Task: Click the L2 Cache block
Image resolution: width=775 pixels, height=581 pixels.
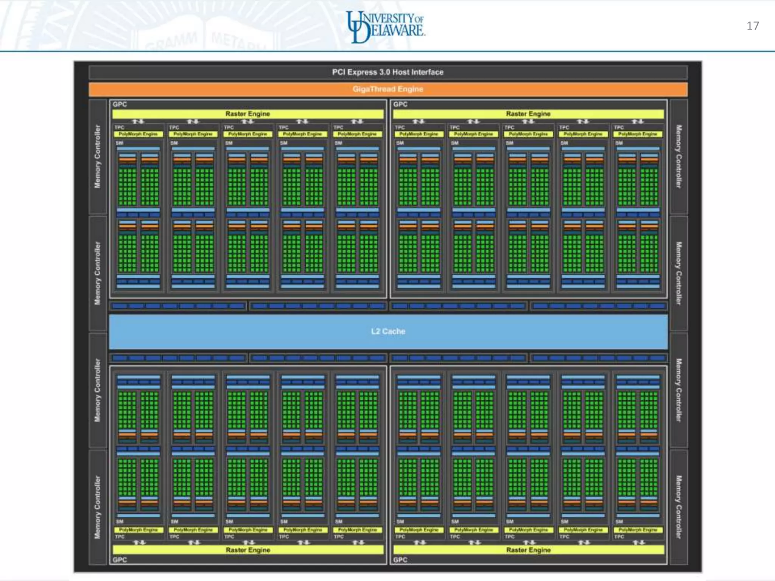Action: tap(387, 331)
